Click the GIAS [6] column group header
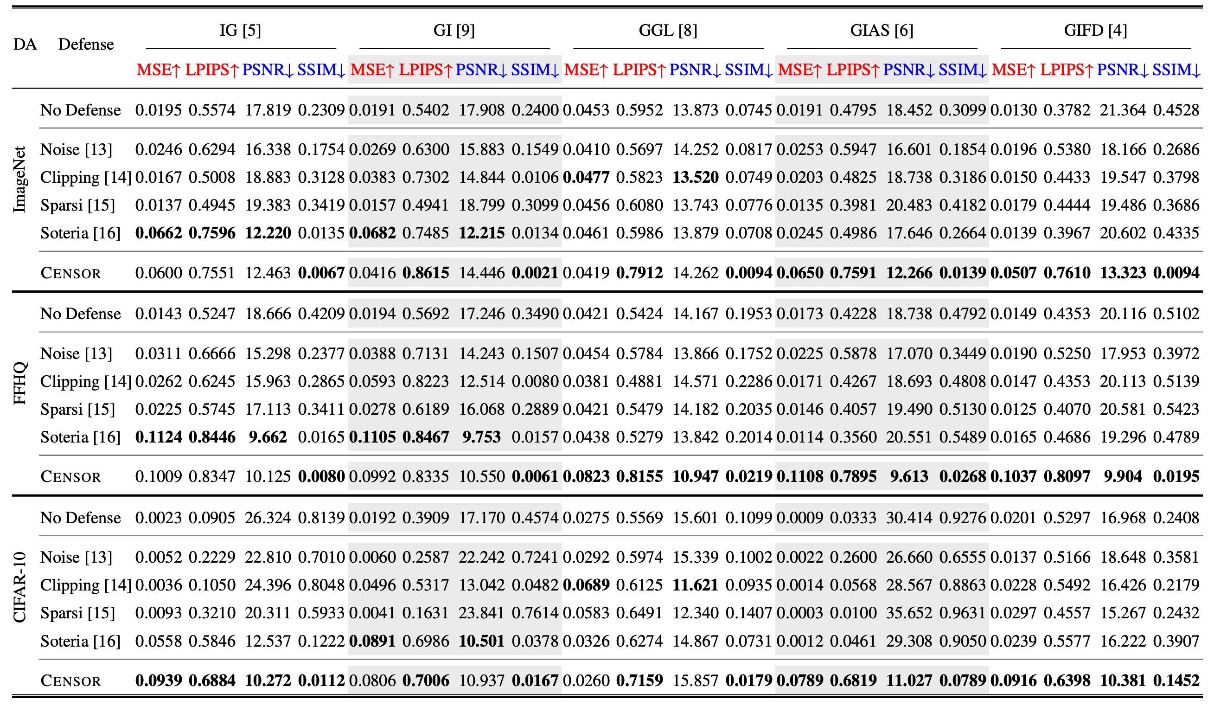The image size is (1214, 706). [x=882, y=31]
